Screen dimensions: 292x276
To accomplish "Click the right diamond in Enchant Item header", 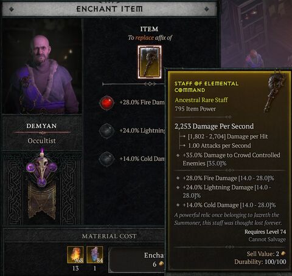I will [x=207, y=9].
